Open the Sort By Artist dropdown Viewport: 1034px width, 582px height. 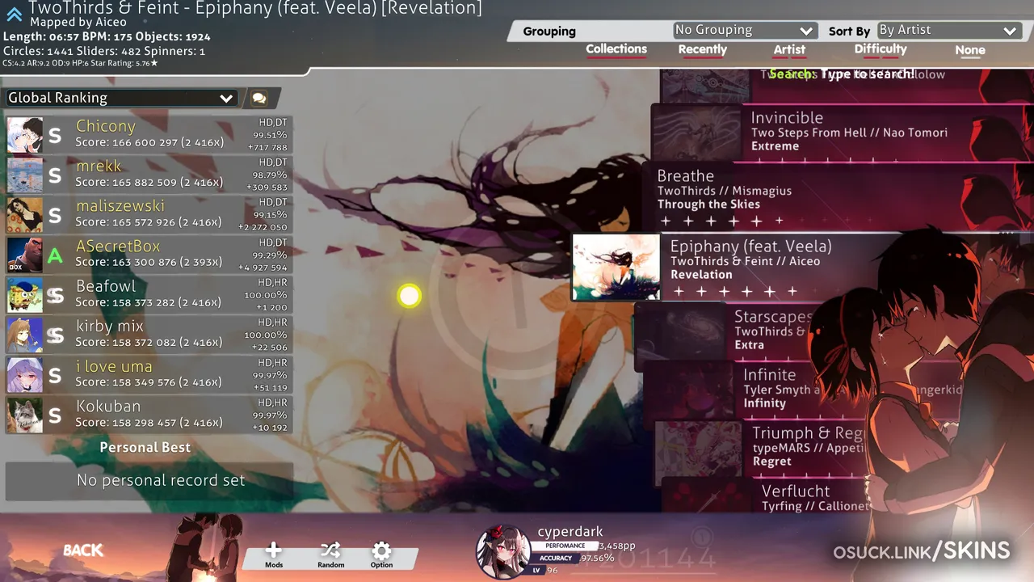948,30
